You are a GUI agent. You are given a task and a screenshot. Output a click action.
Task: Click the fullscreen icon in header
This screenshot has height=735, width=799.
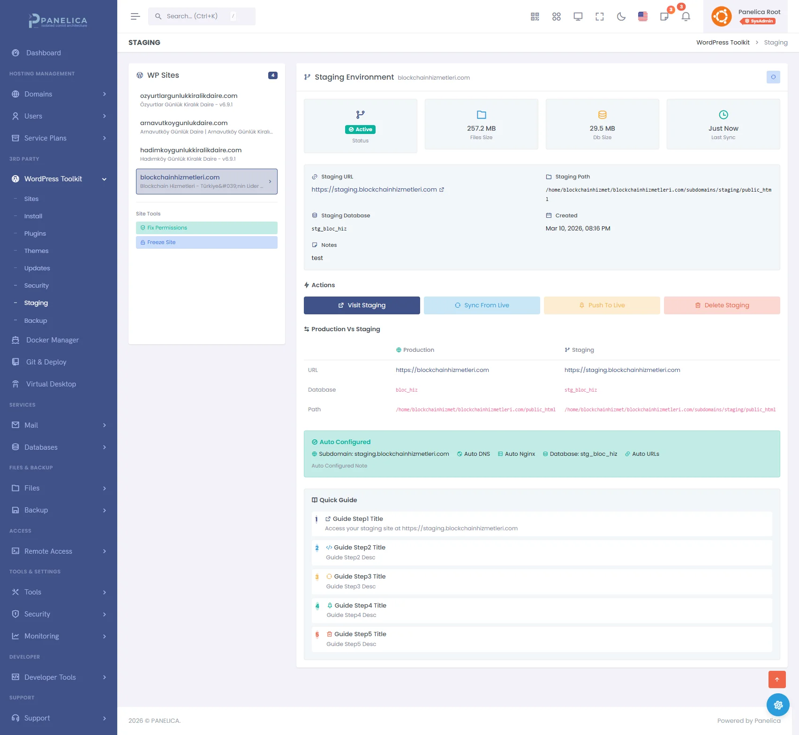coord(599,17)
